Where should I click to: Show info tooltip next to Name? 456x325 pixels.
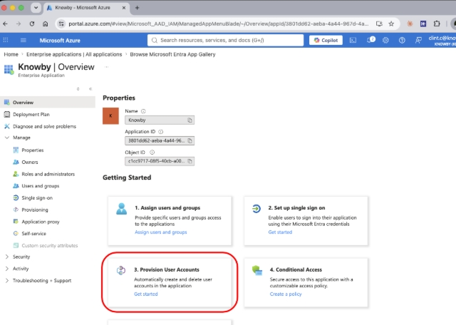click(143, 111)
